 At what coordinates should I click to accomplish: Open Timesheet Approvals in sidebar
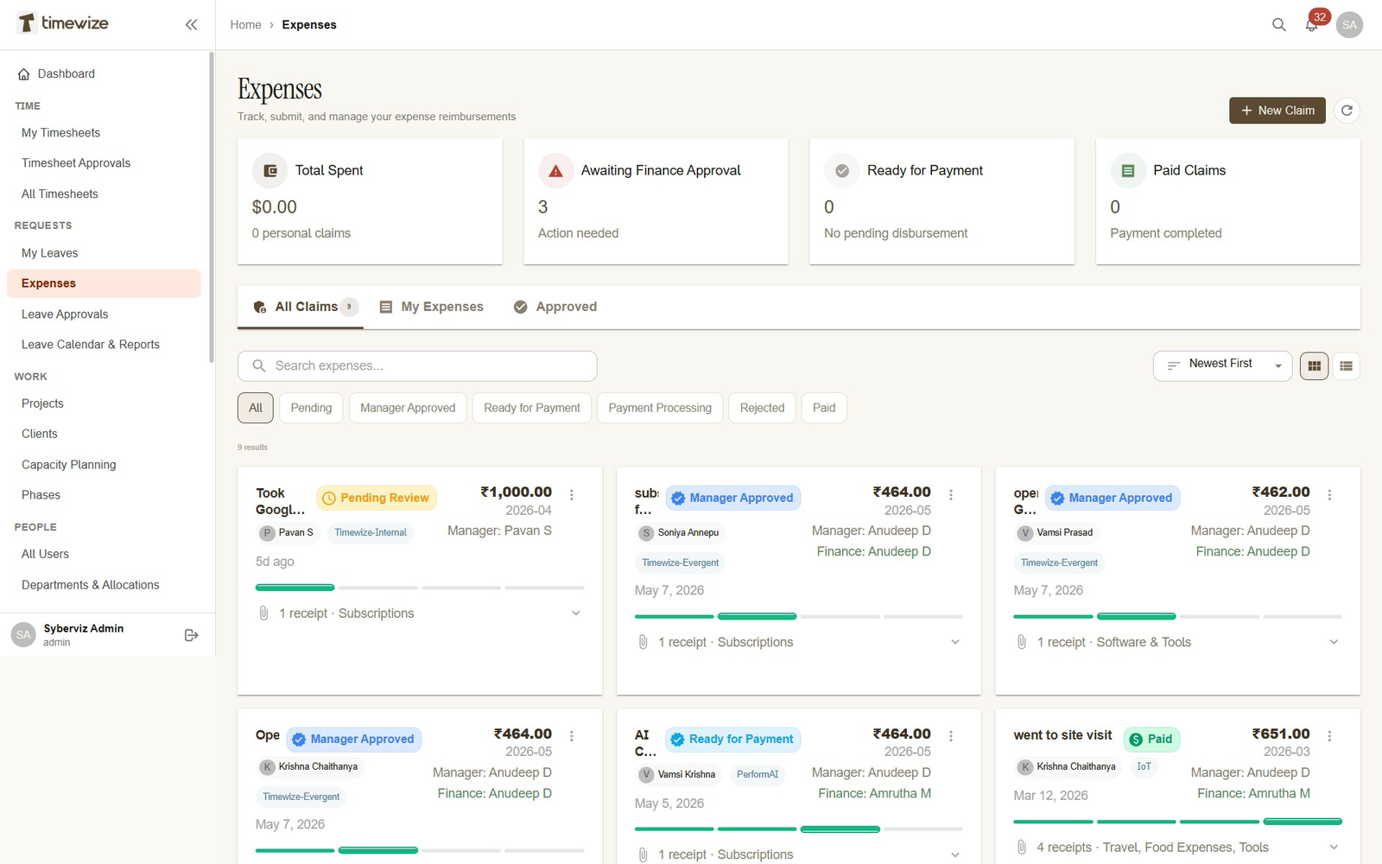(x=76, y=163)
